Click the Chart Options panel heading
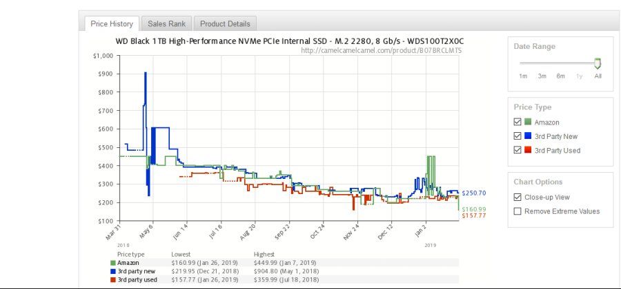This screenshot has height=289, width=621. pyautogui.click(x=538, y=182)
